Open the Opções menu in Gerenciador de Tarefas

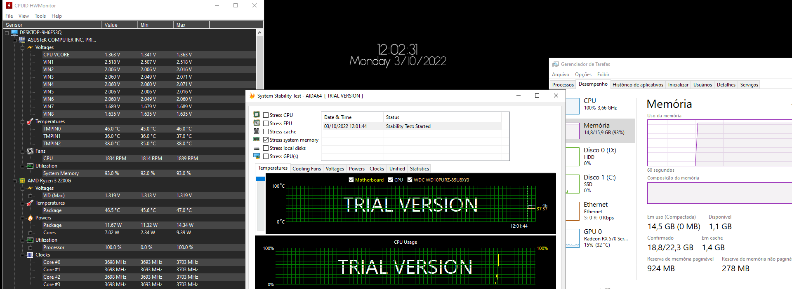tap(583, 75)
